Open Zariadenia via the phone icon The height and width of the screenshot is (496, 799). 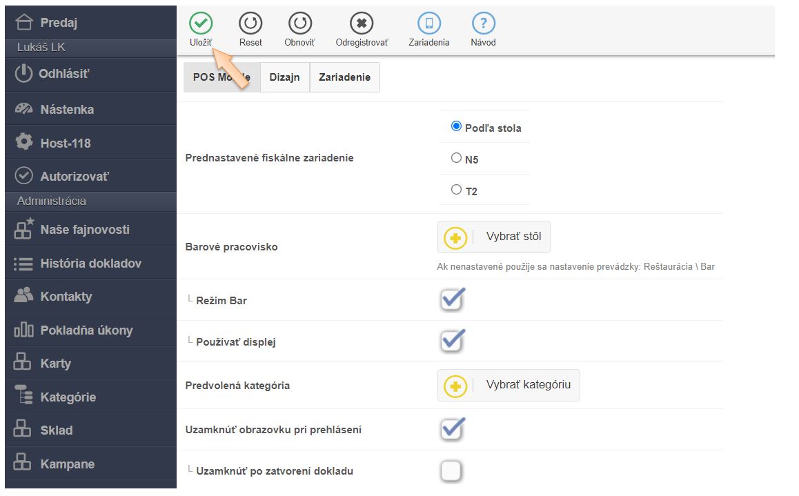428,24
